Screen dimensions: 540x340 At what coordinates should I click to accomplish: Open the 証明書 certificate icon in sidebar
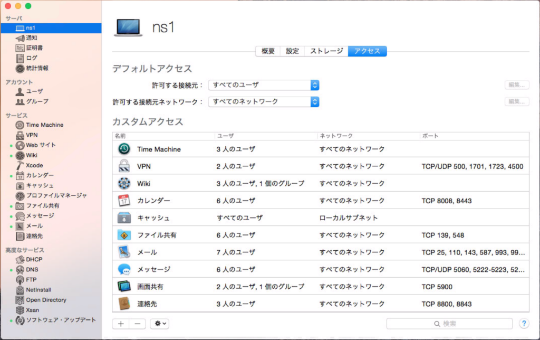pyautogui.click(x=20, y=48)
